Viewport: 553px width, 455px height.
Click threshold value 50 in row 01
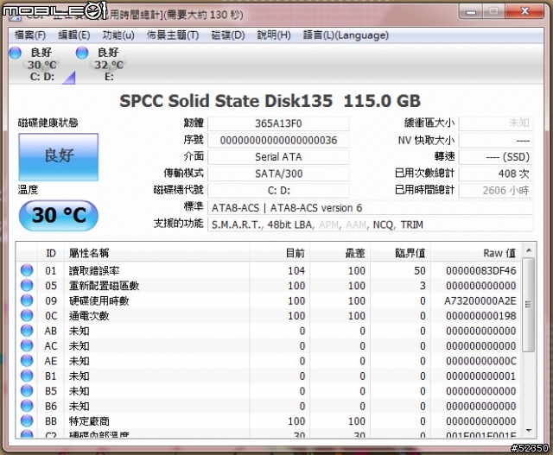[420, 271]
